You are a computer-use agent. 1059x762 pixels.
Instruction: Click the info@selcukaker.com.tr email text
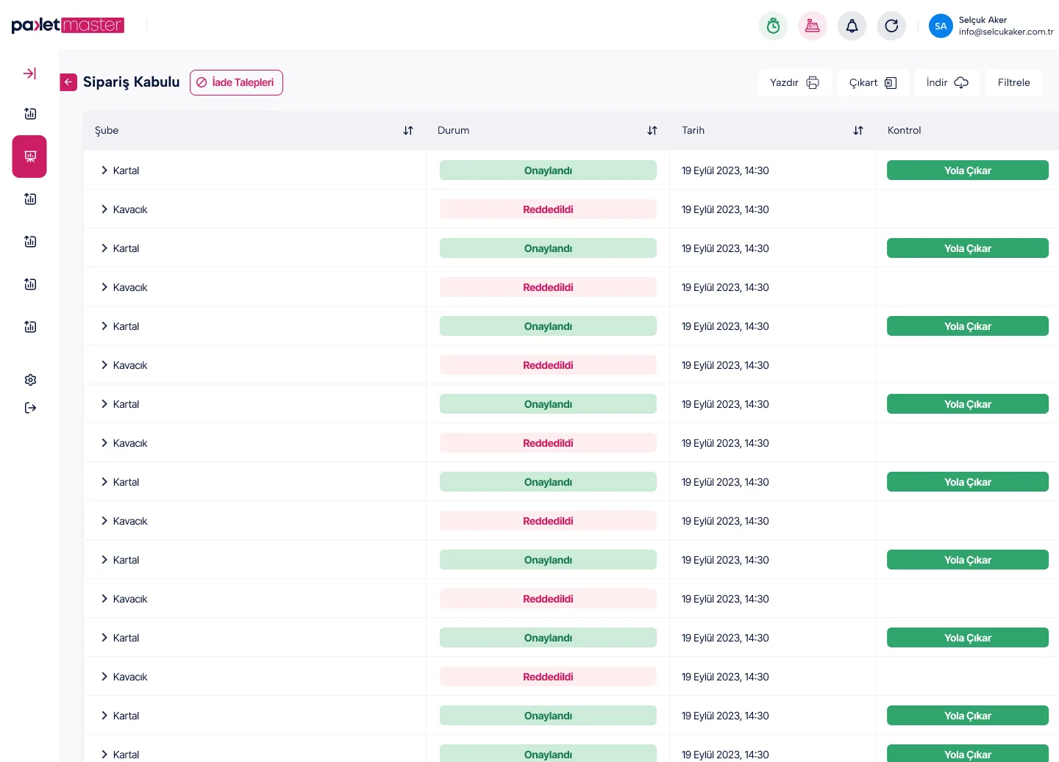click(1006, 32)
